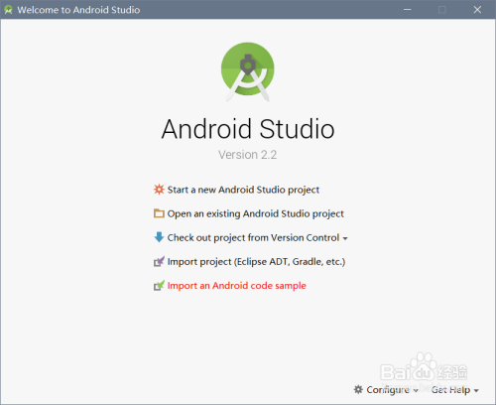This screenshot has height=405, width=496.
Task: Click the folder icon for opening existing project
Action: click(x=159, y=213)
